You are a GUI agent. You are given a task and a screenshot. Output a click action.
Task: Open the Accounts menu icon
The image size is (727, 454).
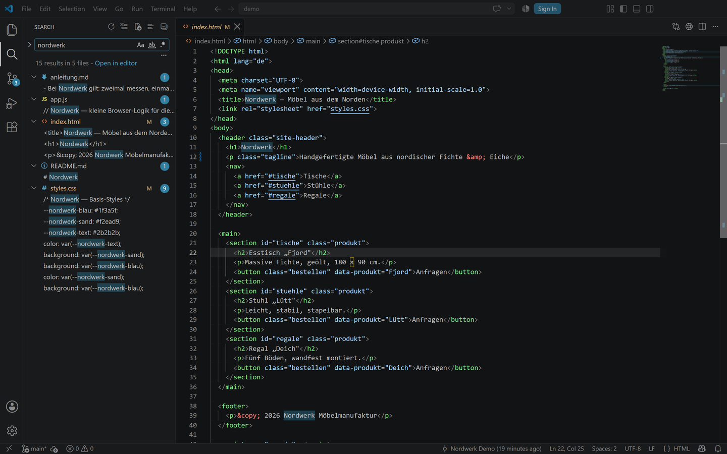[x=12, y=407]
